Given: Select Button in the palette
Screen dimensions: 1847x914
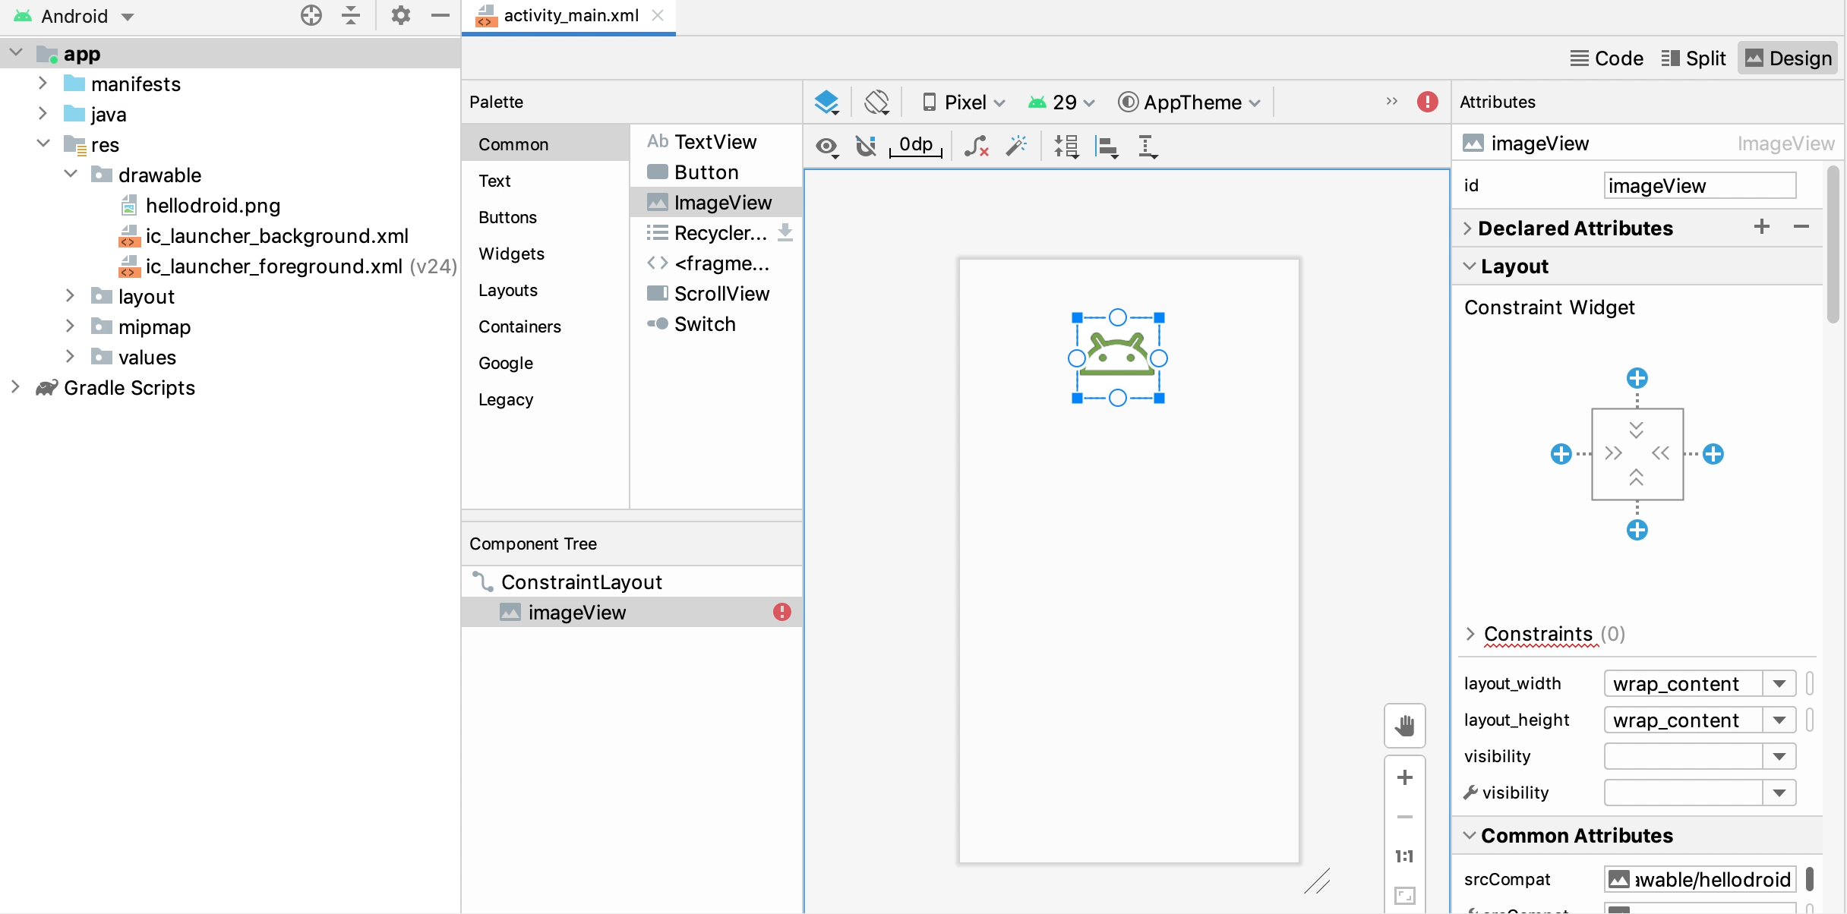Looking at the screenshot, I should pos(715,172).
